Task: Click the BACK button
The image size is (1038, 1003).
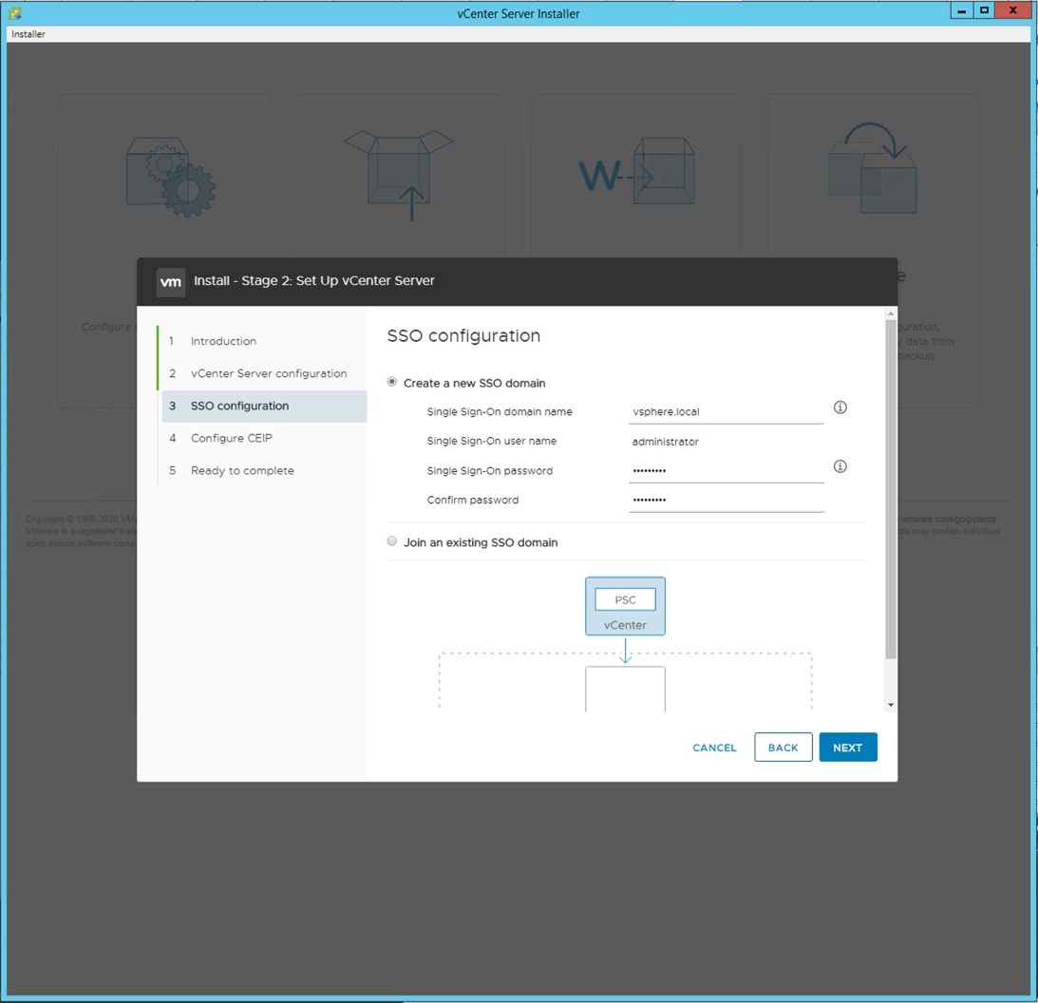Action: pyautogui.click(x=783, y=747)
